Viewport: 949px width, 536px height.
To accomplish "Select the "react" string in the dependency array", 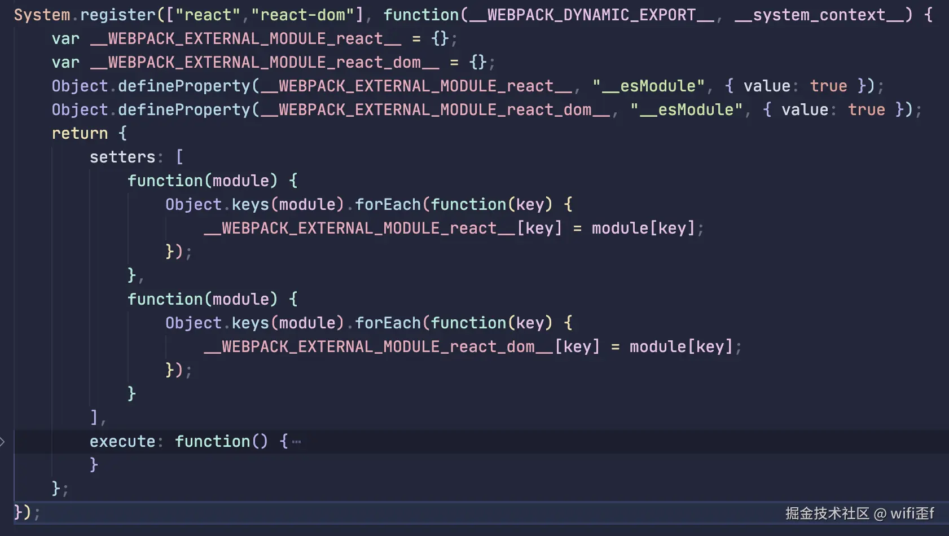I will (208, 15).
